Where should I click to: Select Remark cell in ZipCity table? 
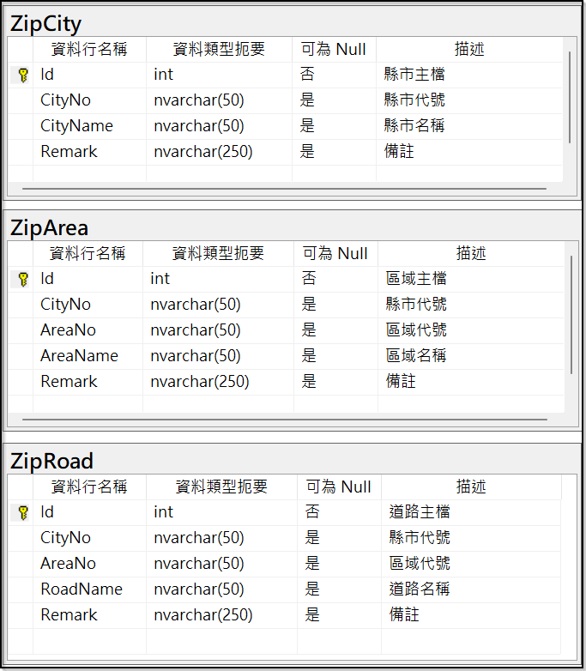click(x=89, y=152)
